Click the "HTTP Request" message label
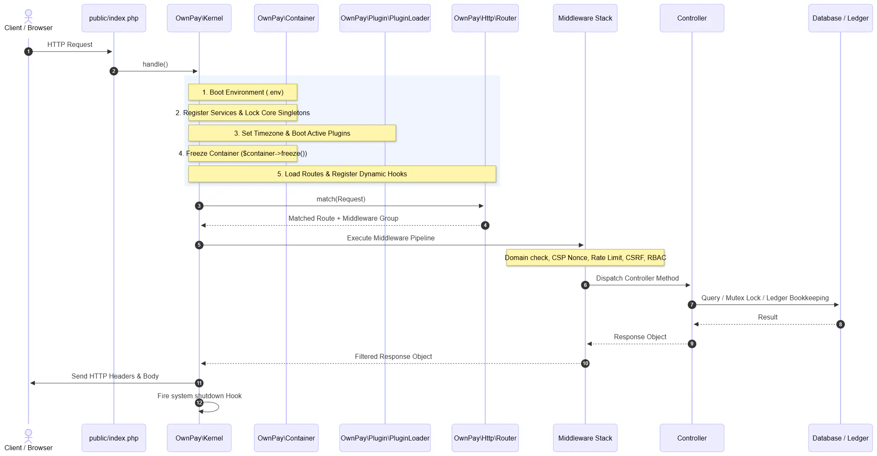The image size is (877, 456). 70,44
